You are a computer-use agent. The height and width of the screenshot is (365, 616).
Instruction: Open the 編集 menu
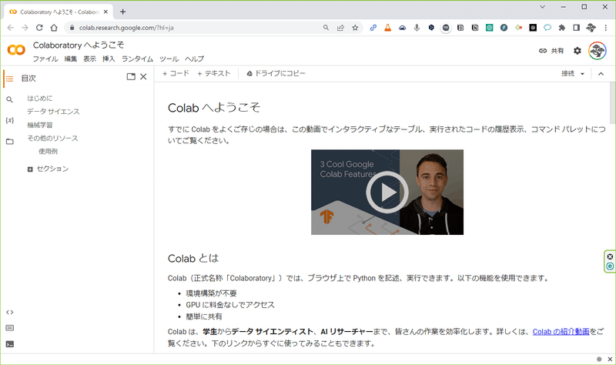click(71, 59)
